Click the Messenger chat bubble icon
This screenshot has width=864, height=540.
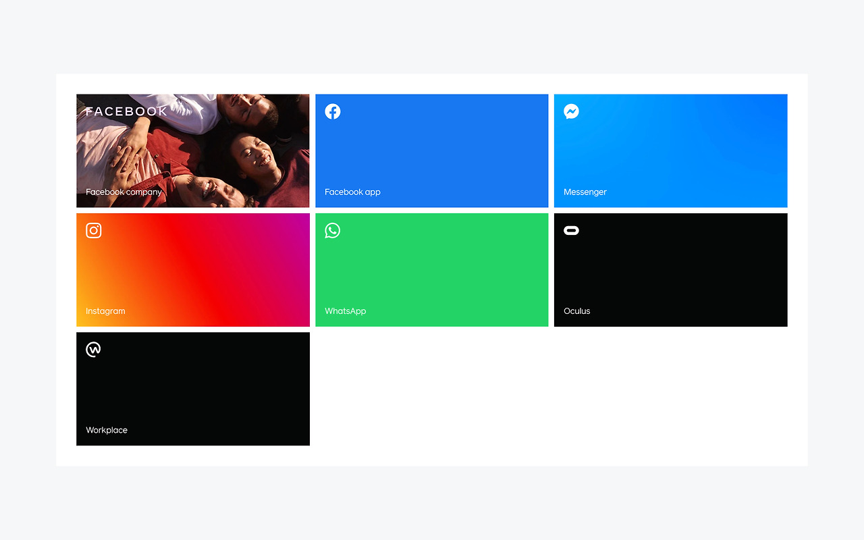pyautogui.click(x=572, y=111)
